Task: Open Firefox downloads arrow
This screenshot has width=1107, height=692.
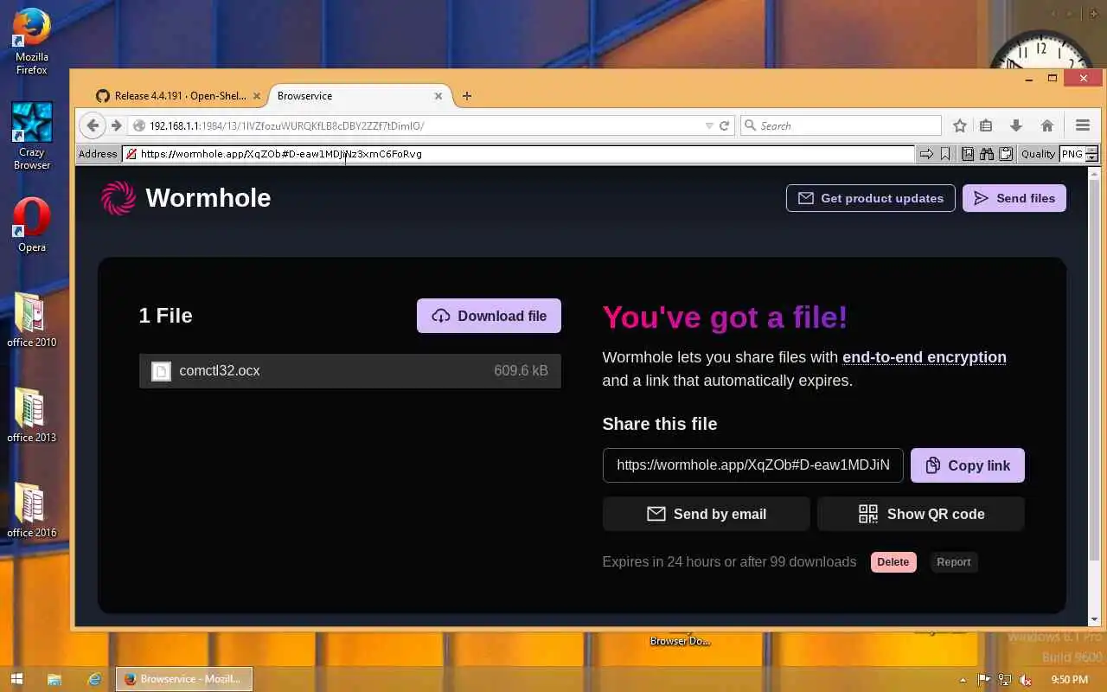Action: click(1016, 125)
